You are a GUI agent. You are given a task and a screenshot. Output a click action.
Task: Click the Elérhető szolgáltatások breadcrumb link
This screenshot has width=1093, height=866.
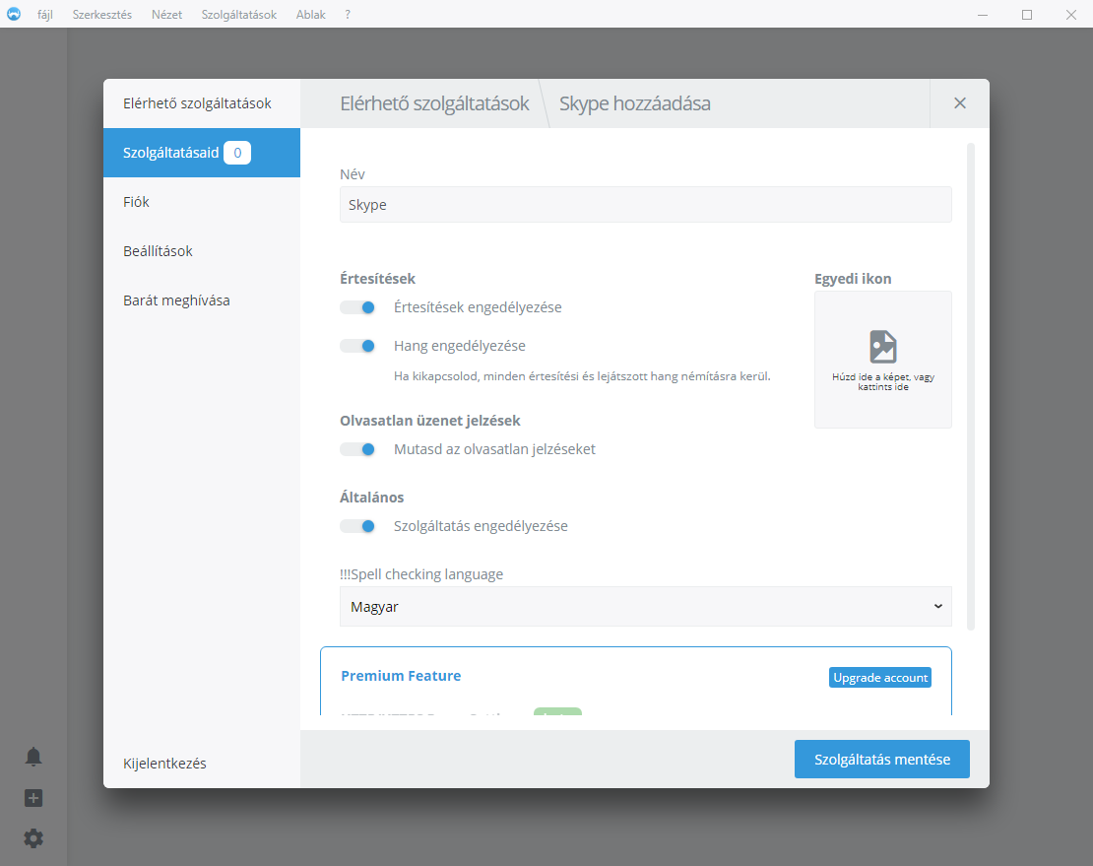(x=434, y=103)
